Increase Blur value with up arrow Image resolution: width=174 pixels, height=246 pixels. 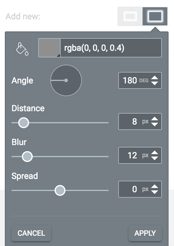[x=155, y=153]
